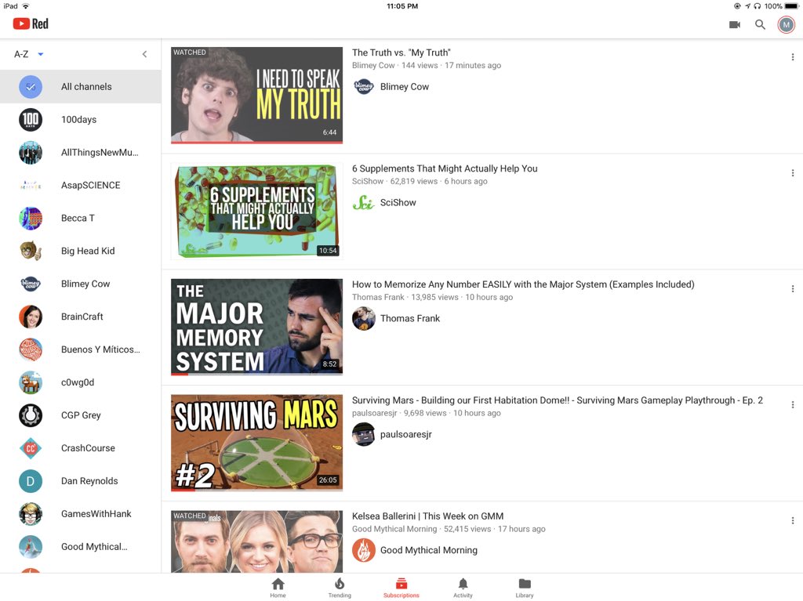The width and height of the screenshot is (803, 601).
Task: Open Dan Reynolds channel avatar
Action: point(31,480)
